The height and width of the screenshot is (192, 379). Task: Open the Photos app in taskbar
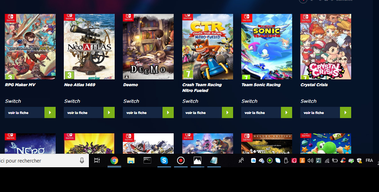click(x=197, y=160)
